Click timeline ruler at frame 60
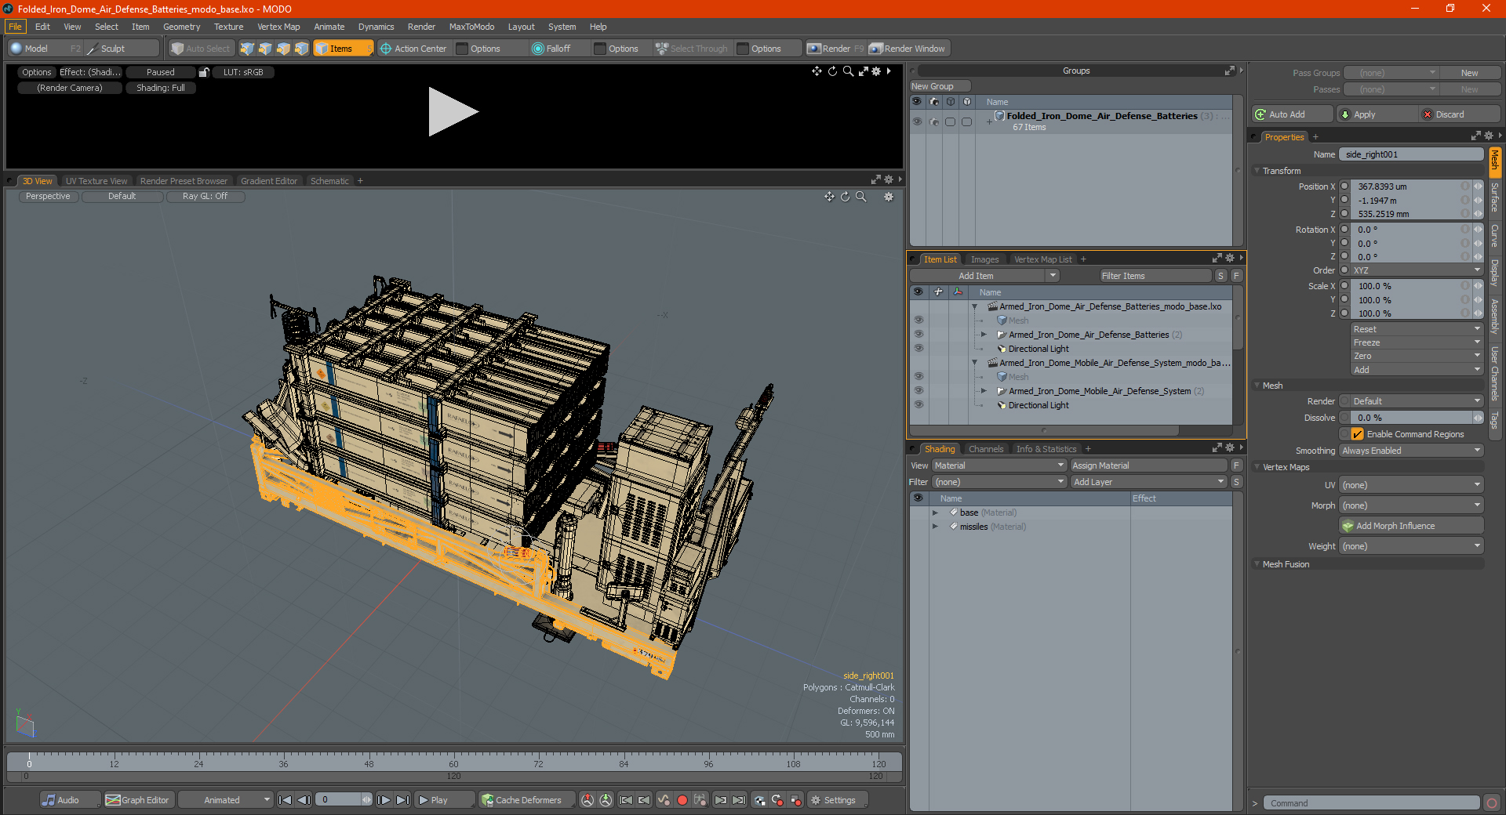 click(453, 762)
